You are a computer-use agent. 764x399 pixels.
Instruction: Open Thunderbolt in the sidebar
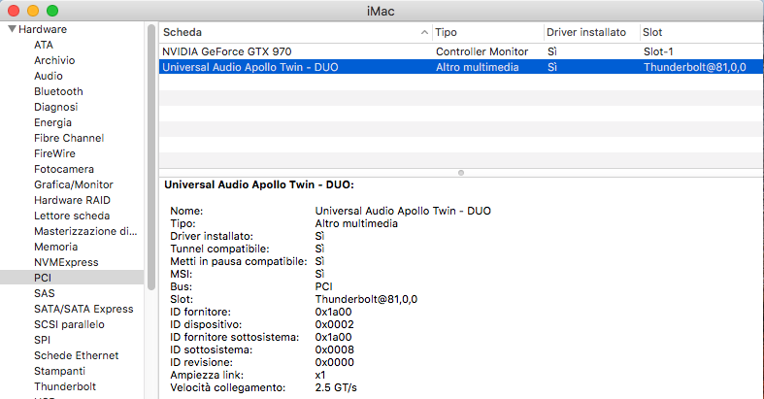(x=65, y=386)
